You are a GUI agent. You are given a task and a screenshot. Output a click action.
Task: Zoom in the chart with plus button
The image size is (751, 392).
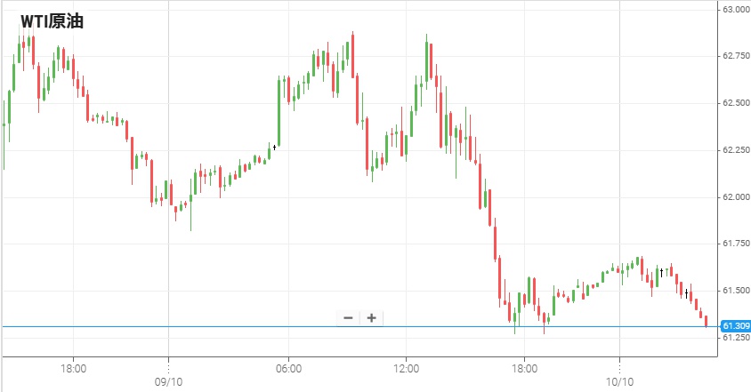tap(371, 317)
